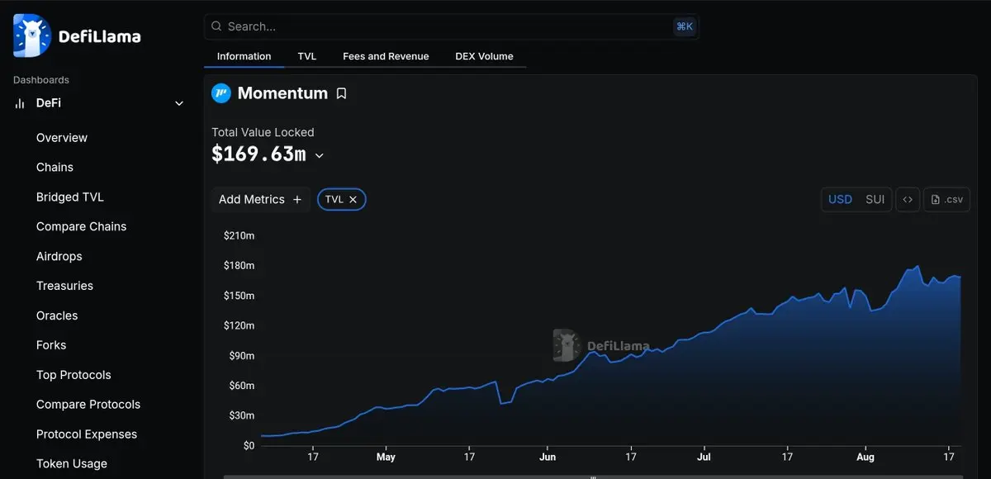Open the Treasuries page

pos(64,286)
